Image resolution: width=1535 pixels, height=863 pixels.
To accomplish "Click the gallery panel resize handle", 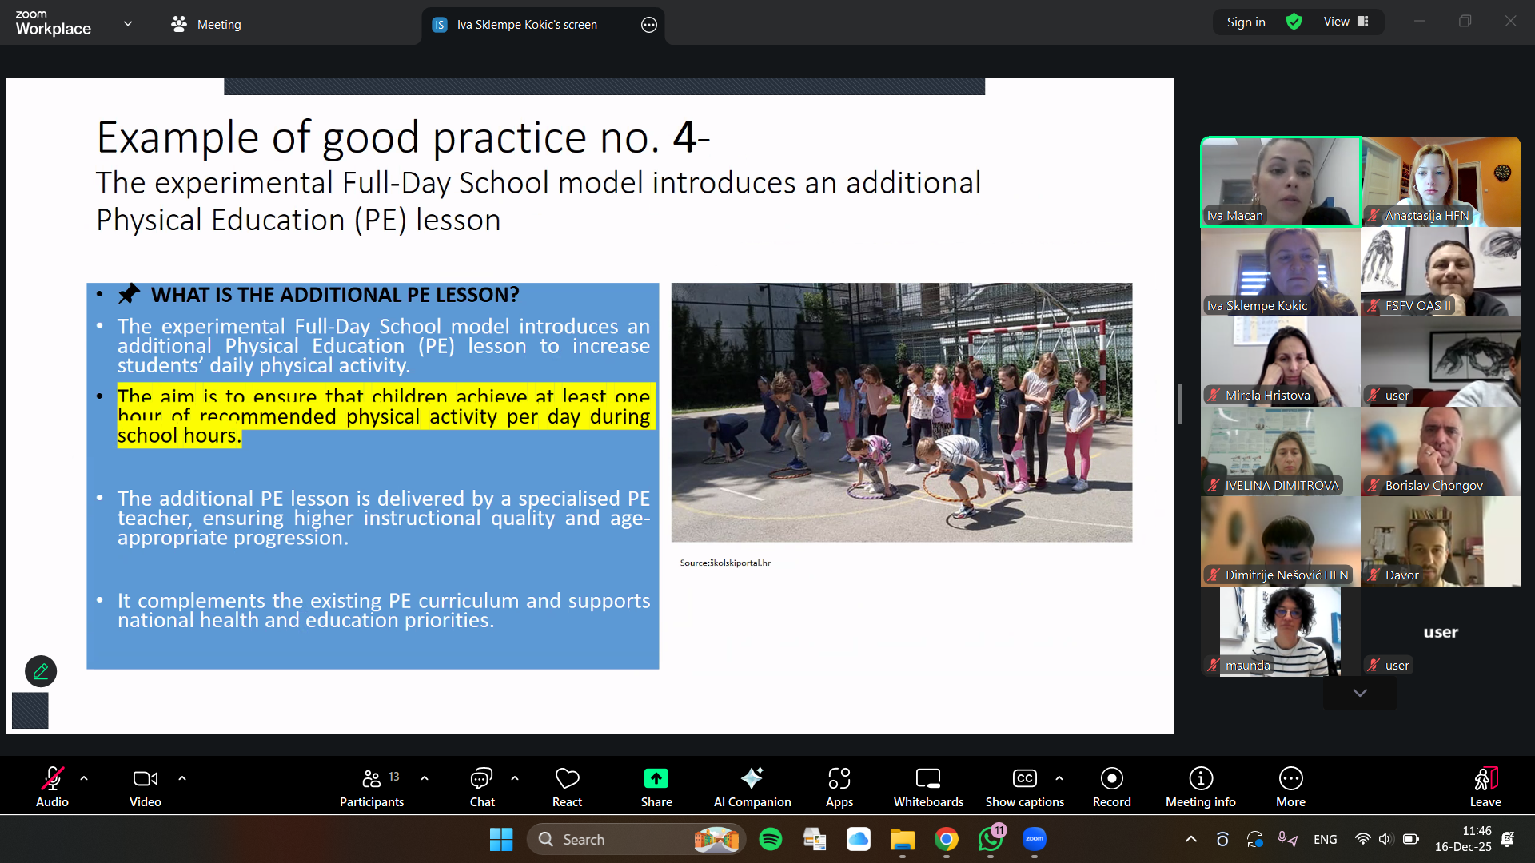I will pos(1180,405).
